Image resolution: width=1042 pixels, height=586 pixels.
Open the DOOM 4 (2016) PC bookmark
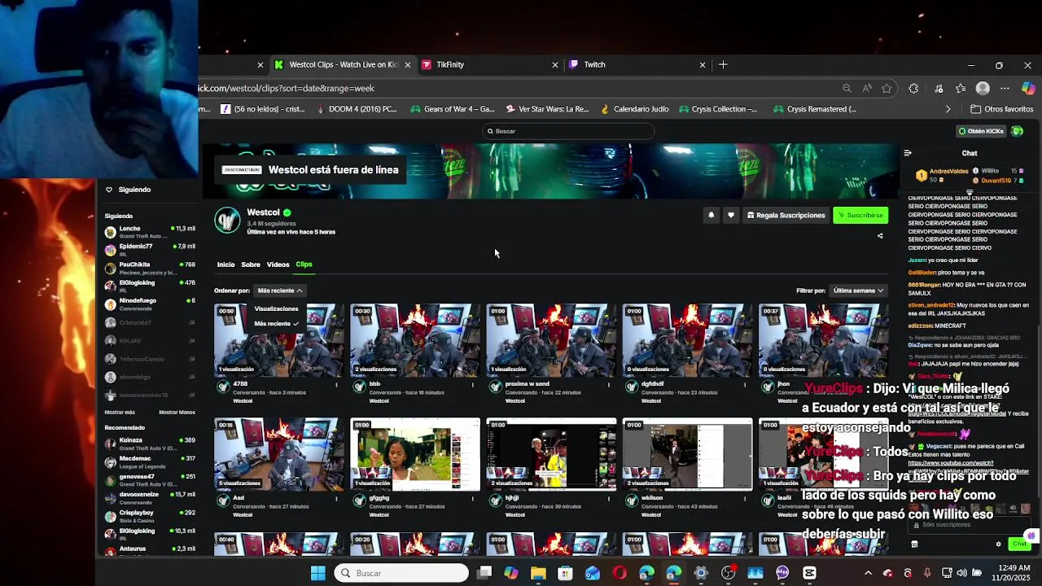coord(356,109)
